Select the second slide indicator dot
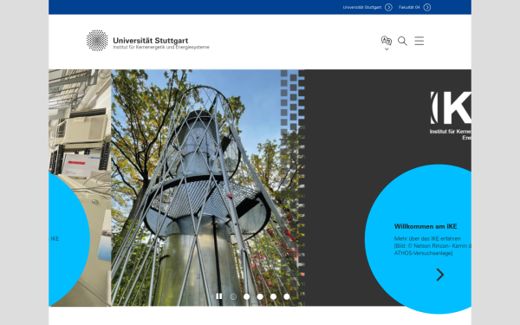 [246, 296]
